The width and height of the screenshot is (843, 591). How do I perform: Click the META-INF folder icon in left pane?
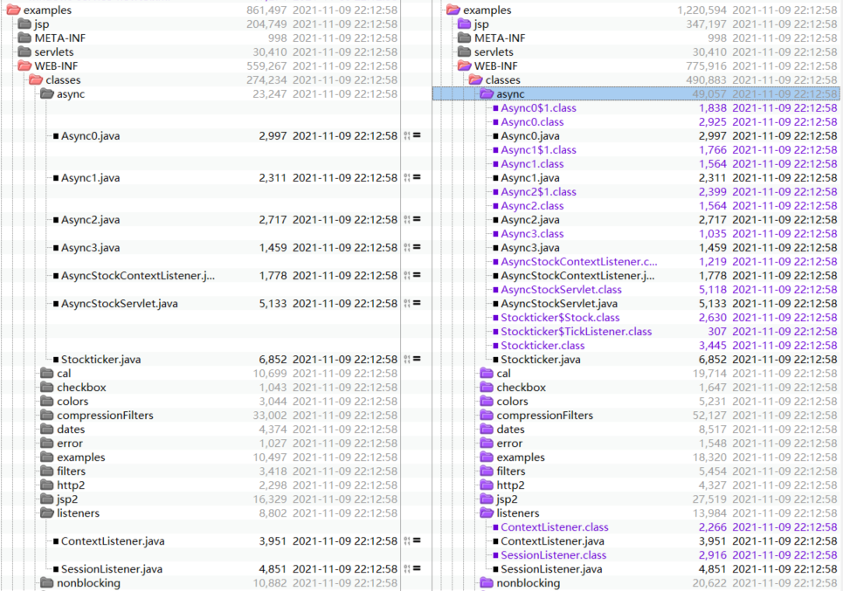(24, 38)
